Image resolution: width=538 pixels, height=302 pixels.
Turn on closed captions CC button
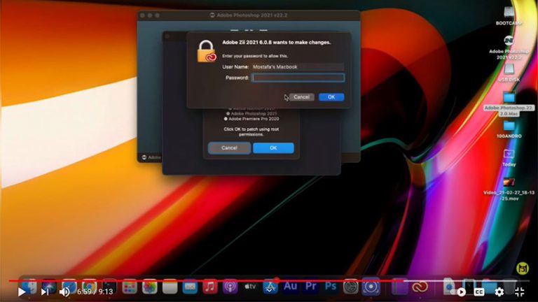479,292
